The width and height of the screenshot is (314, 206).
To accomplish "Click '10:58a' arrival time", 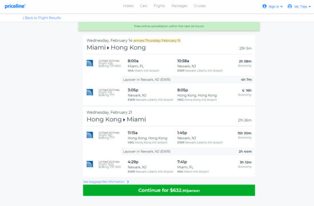I will 183,61.
